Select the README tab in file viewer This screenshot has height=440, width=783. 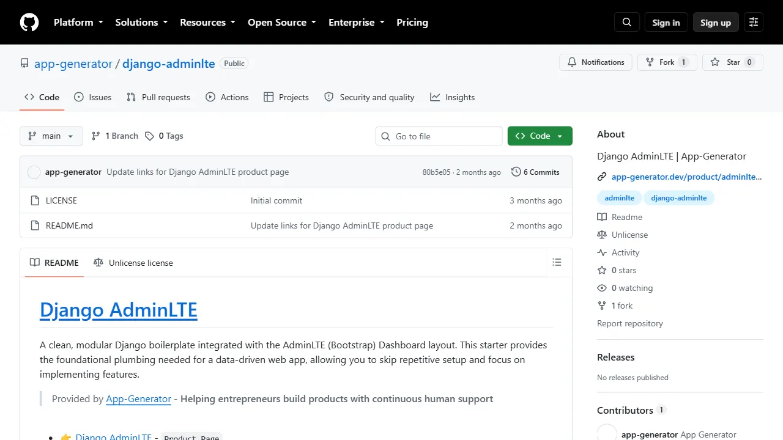54,263
